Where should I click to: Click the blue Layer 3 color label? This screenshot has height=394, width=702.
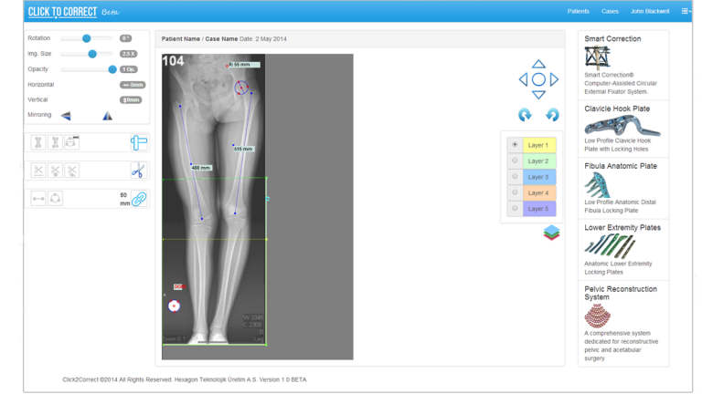[539, 177]
